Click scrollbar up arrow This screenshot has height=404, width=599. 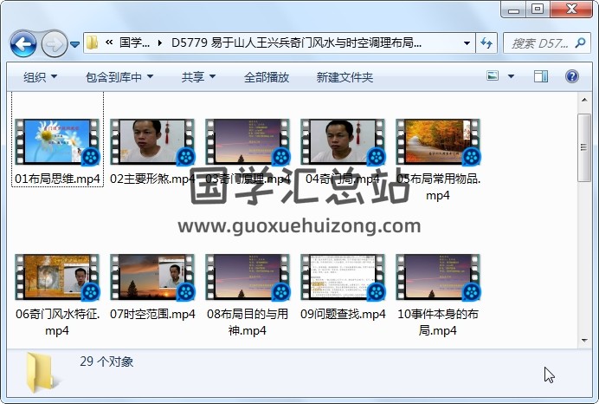584,100
